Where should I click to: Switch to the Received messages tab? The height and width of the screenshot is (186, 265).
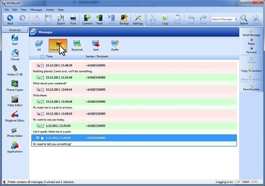pyautogui.click(x=77, y=46)
